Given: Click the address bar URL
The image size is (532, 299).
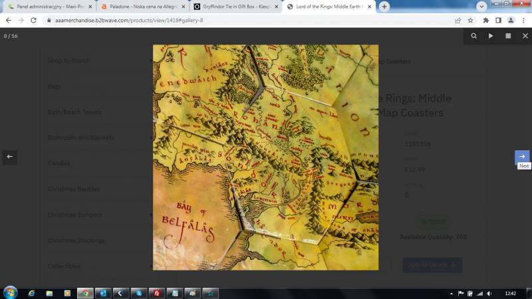Looking at the screenshot, I should pos(129,21).
